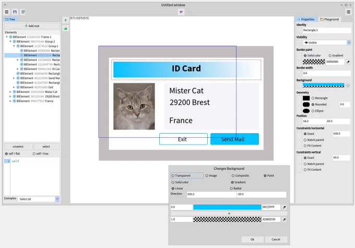Collapse the Group 1 tree node

(14, 46)
